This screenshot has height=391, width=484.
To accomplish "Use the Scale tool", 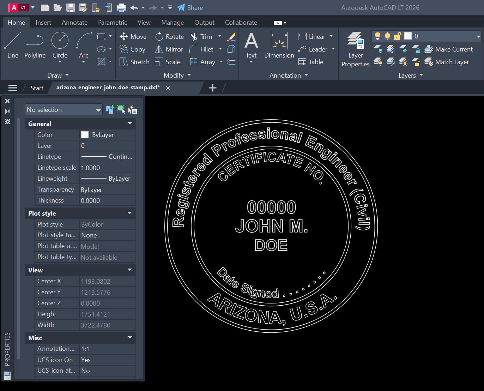I will 168,62.
